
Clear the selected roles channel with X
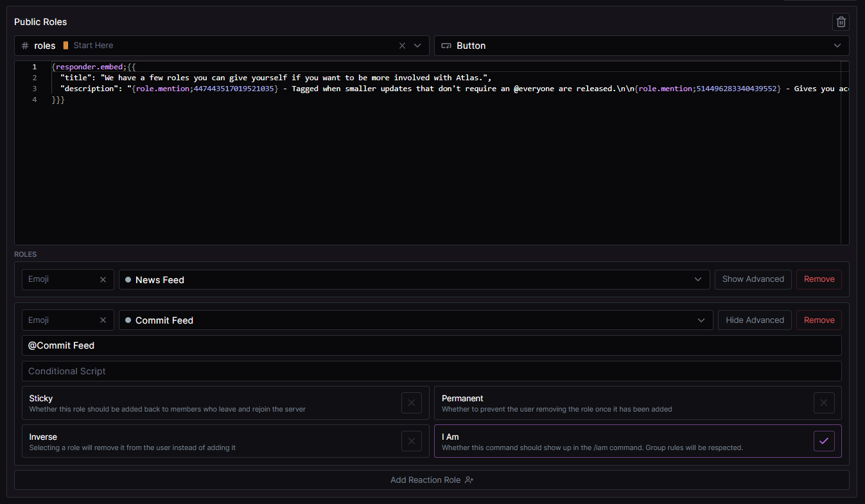click(403, 46)
